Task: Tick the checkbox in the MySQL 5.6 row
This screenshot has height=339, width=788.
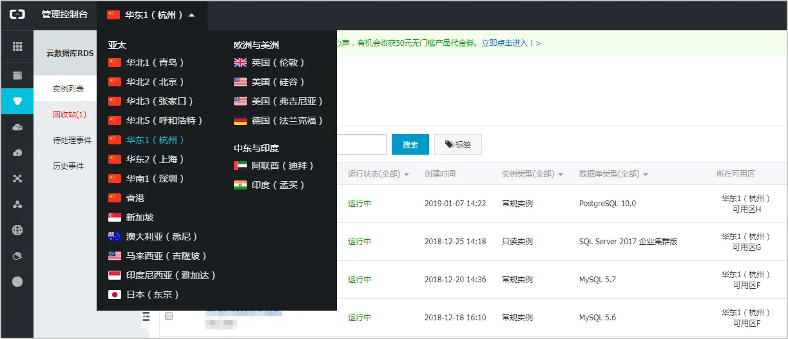Action: click(169, 316)
